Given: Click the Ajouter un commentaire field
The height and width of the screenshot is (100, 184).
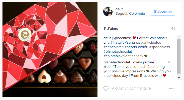Looking at the screenshot, I should [132, 88].
